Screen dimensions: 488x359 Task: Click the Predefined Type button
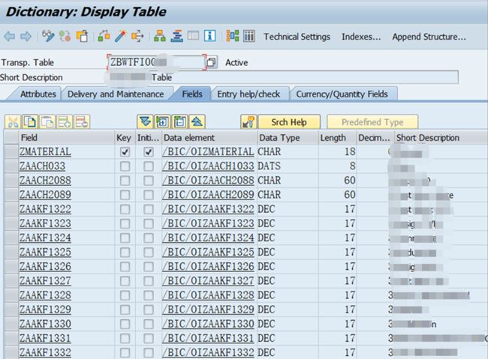(372, 122)
